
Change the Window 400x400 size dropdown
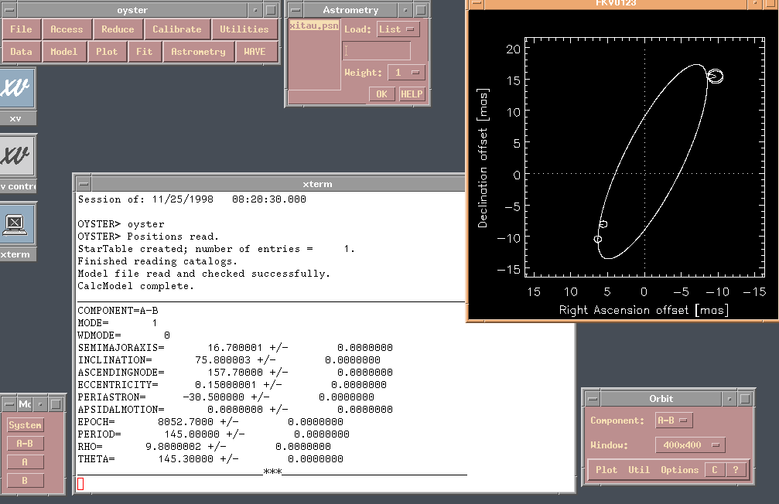point(689,445)
